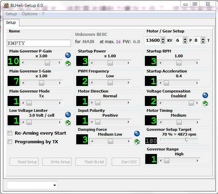This screenshot has width=218, height=194.
Task: Click right arrow of Low Voltage Limiter slider
Action: pyautogui.click(x=60, y=122)
